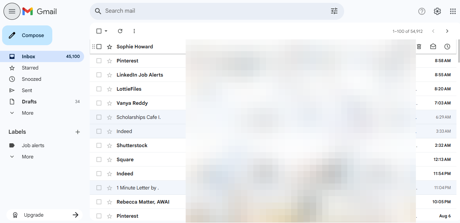Refresh the inbox mail list
The height and width of the screenshot is (223, 460).
120,31
